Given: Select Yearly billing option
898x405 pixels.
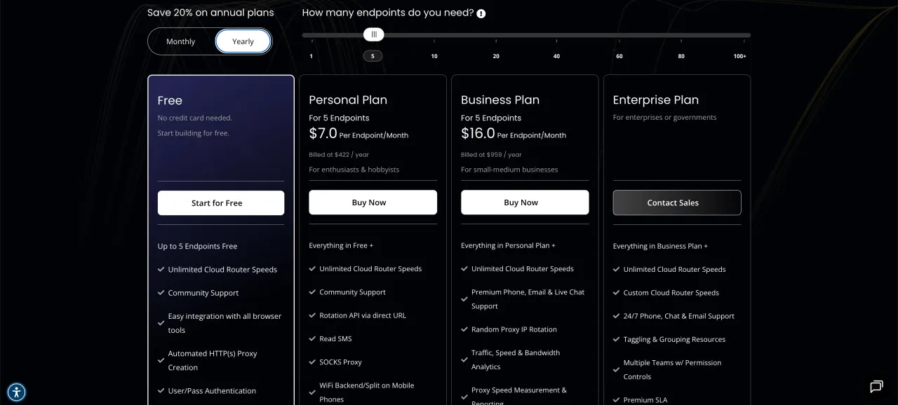Looking at the screenshot, I should click(243, 41).
